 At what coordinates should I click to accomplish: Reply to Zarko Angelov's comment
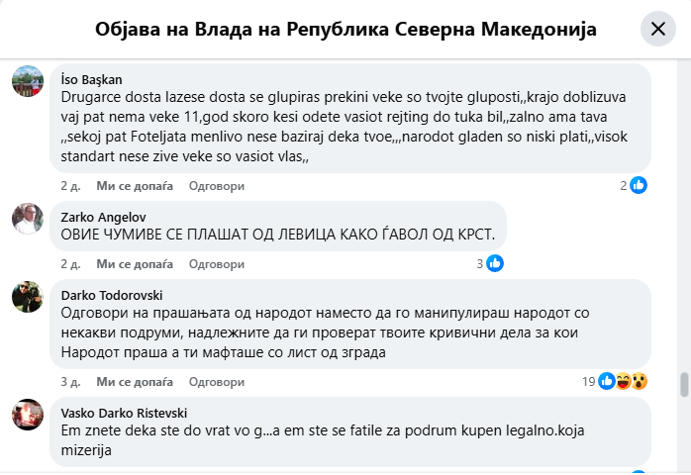[210, 264]
